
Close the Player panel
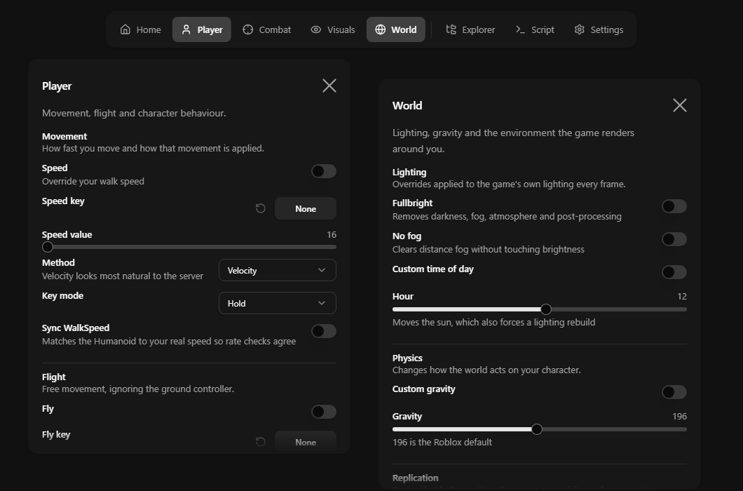coord(329,86)
